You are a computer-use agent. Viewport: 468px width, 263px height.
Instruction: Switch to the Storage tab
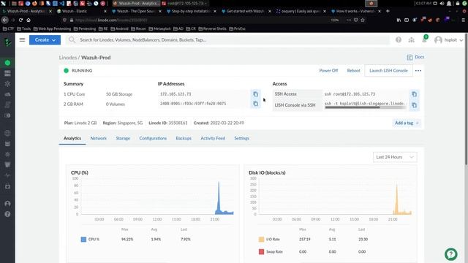(x=123, y=138)
